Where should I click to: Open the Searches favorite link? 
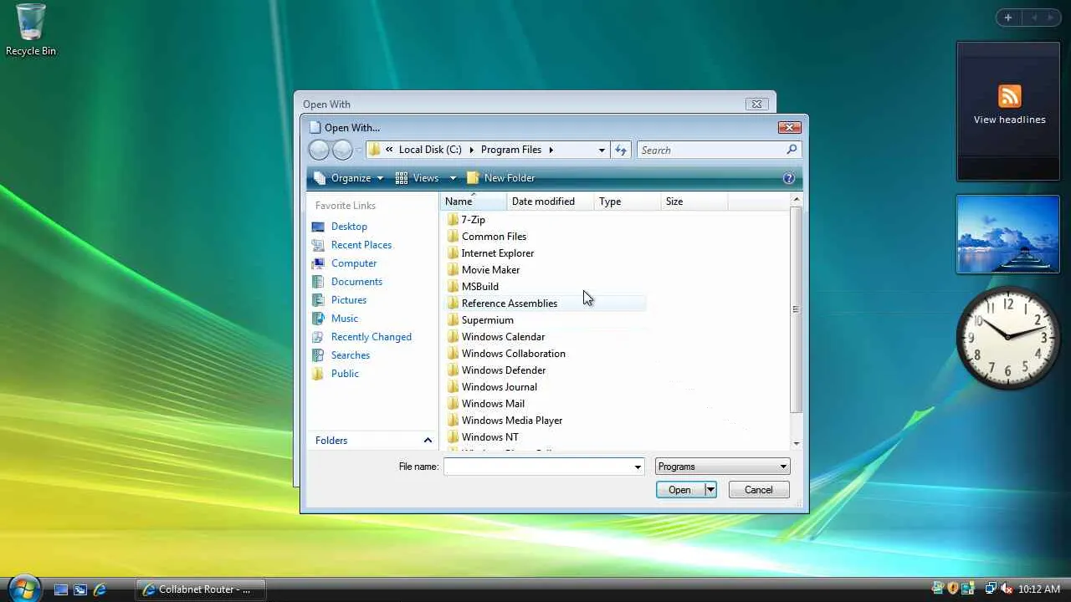click(351, 355)
